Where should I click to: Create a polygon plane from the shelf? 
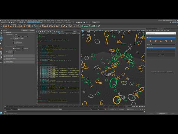point(16,26)
